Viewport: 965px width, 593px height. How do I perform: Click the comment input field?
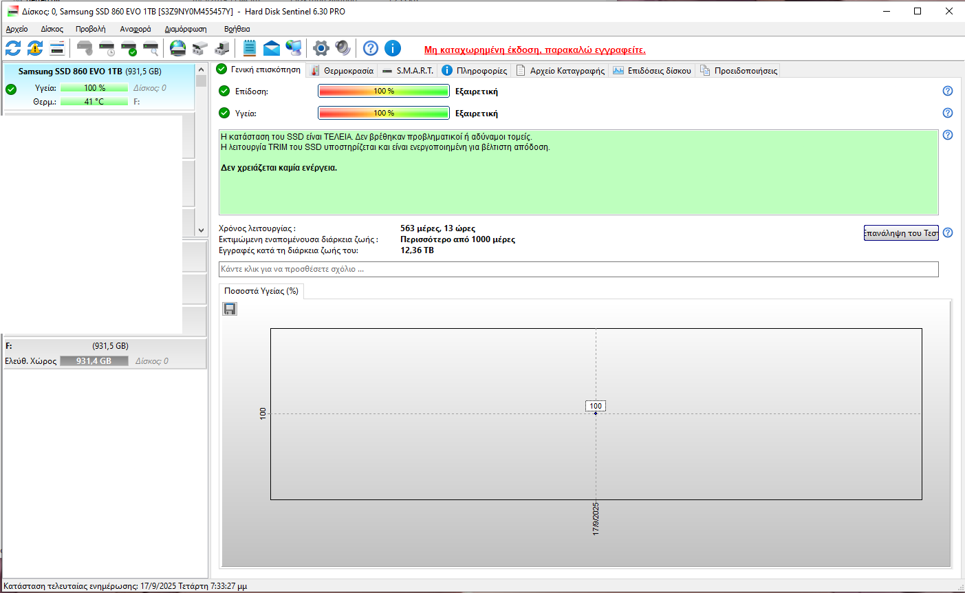[578, 269]
